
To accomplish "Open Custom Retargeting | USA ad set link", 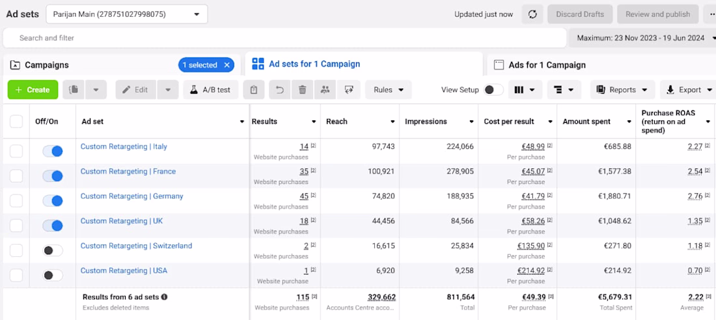I will (x=124, y=271).
